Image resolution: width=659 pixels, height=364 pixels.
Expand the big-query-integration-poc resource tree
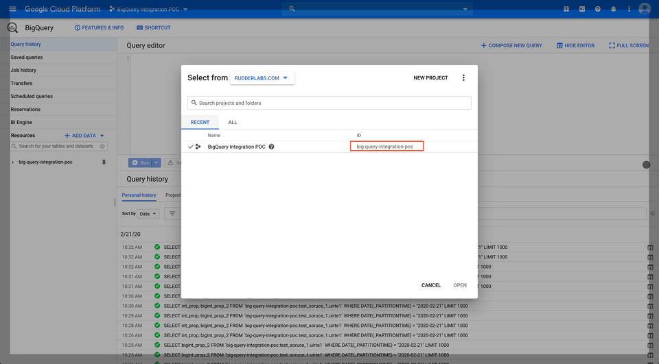click(x=13, y=162)
